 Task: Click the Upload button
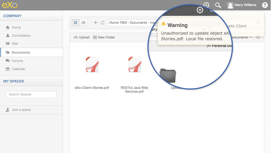(82, 37)
